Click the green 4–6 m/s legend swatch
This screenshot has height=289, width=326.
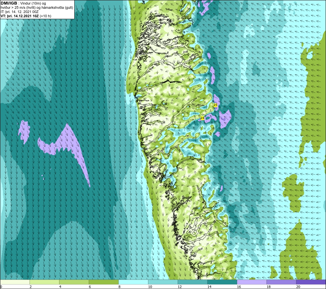pyautogui.click(x=74, y=282)
